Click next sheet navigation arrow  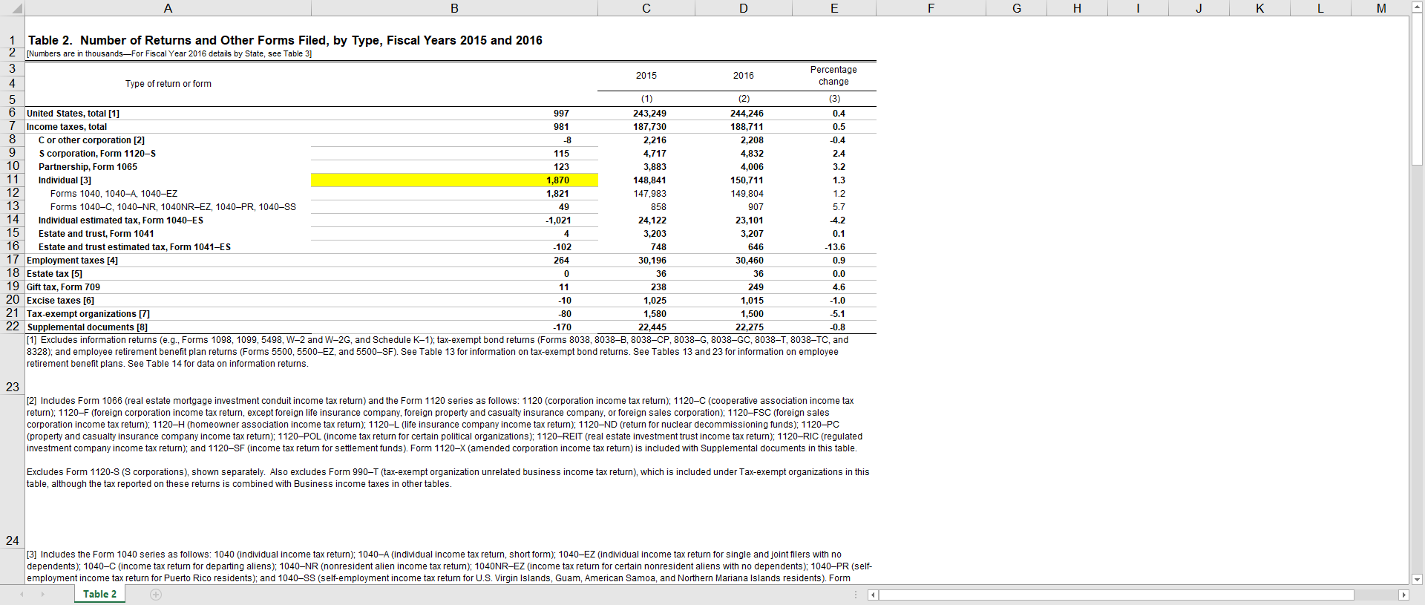tap(42, 595)
